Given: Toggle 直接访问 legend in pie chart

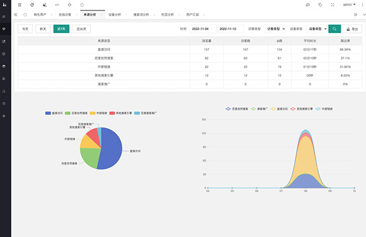Looking at the screenshot, I should pyautogui.click(x=54, y=112).
